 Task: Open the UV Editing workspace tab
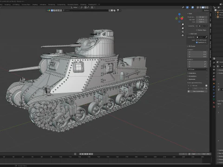click(x=16, y=5)
